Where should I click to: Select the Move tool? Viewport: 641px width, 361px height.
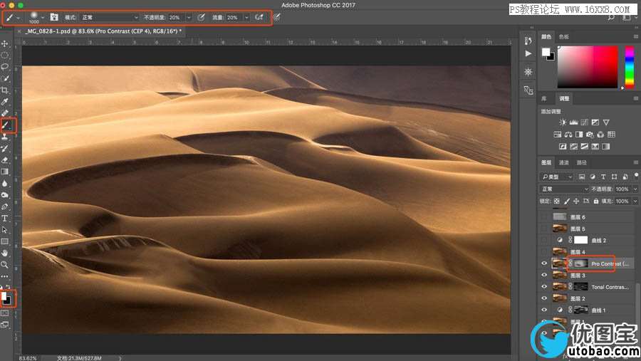point(5,43)
